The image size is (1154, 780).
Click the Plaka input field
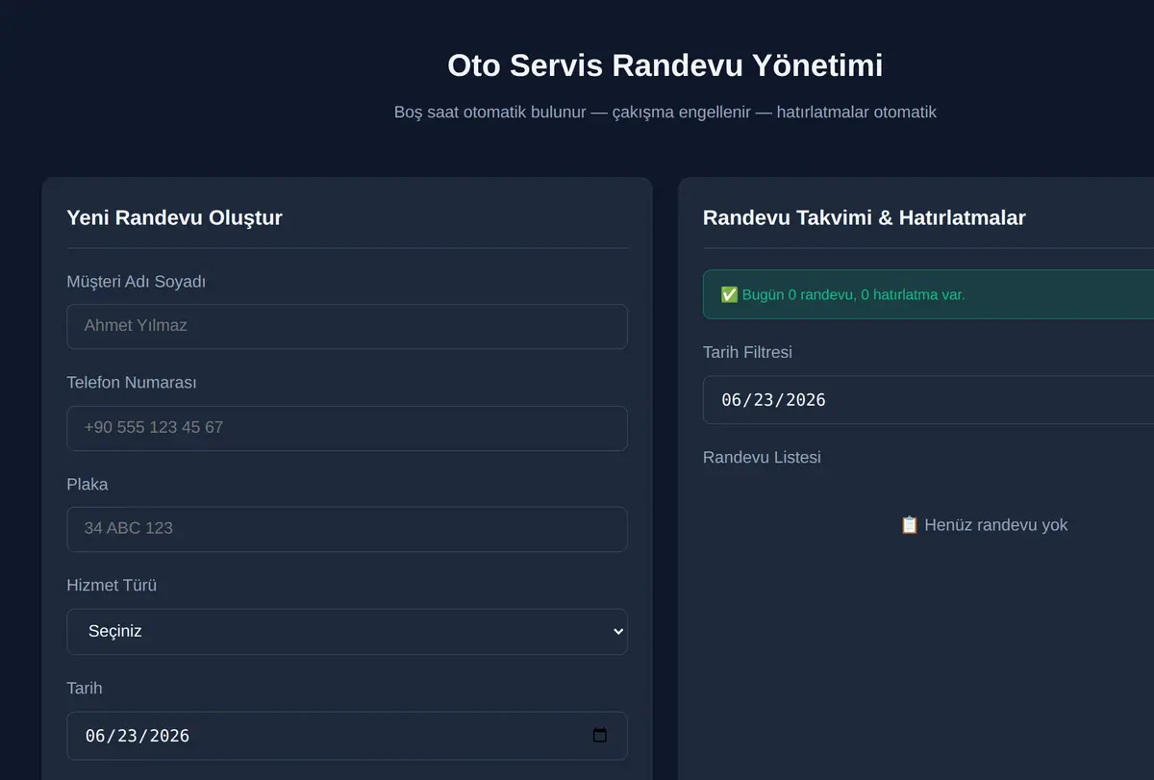347,529
